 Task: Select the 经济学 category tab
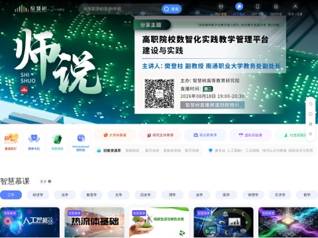[x=38, y=195]
